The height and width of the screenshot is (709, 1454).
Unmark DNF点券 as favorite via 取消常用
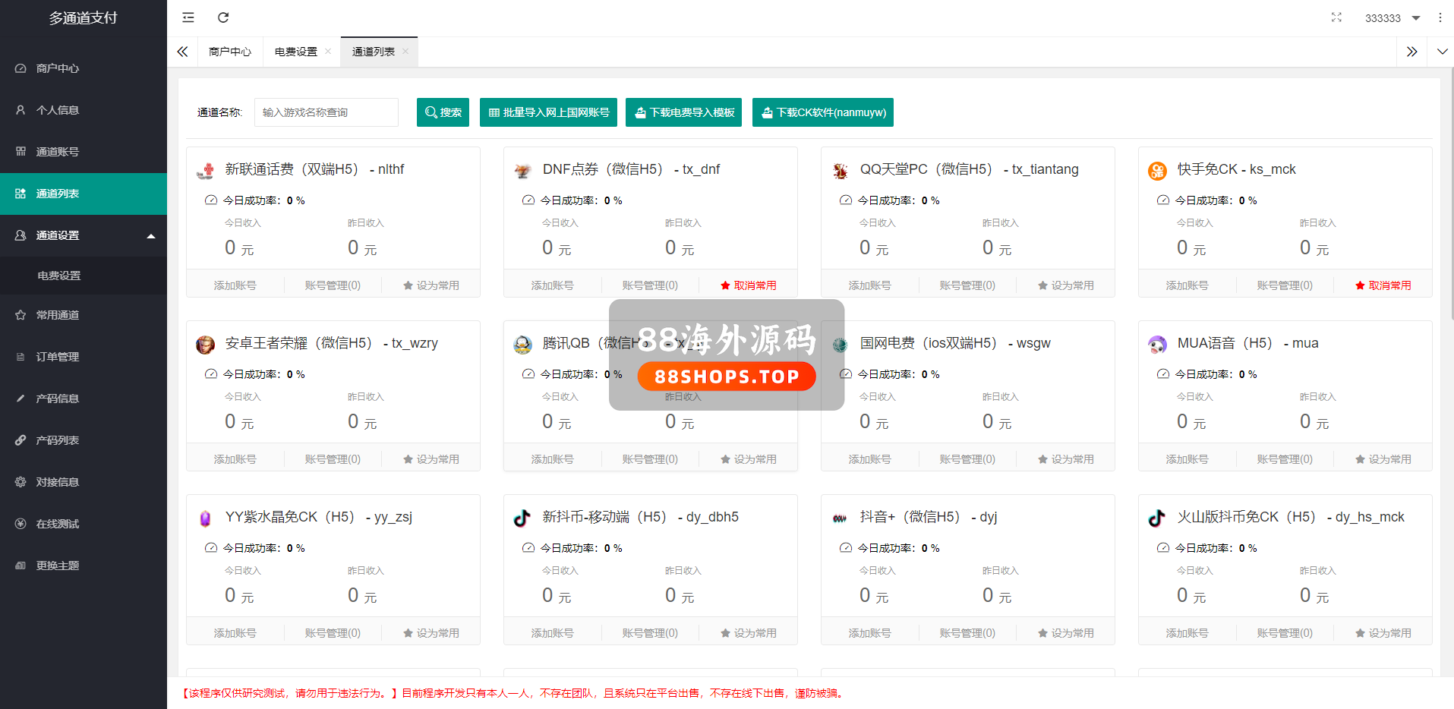point(748,285)
